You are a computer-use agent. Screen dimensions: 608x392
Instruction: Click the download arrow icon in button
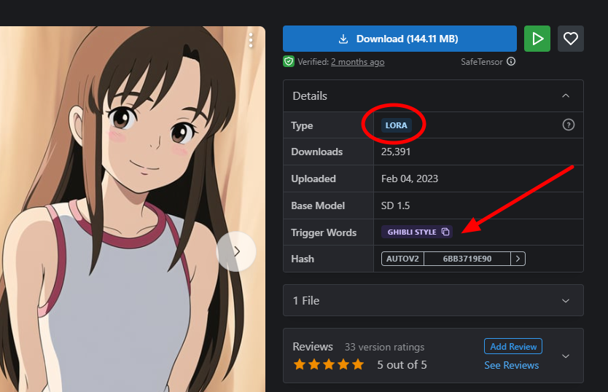343,39
